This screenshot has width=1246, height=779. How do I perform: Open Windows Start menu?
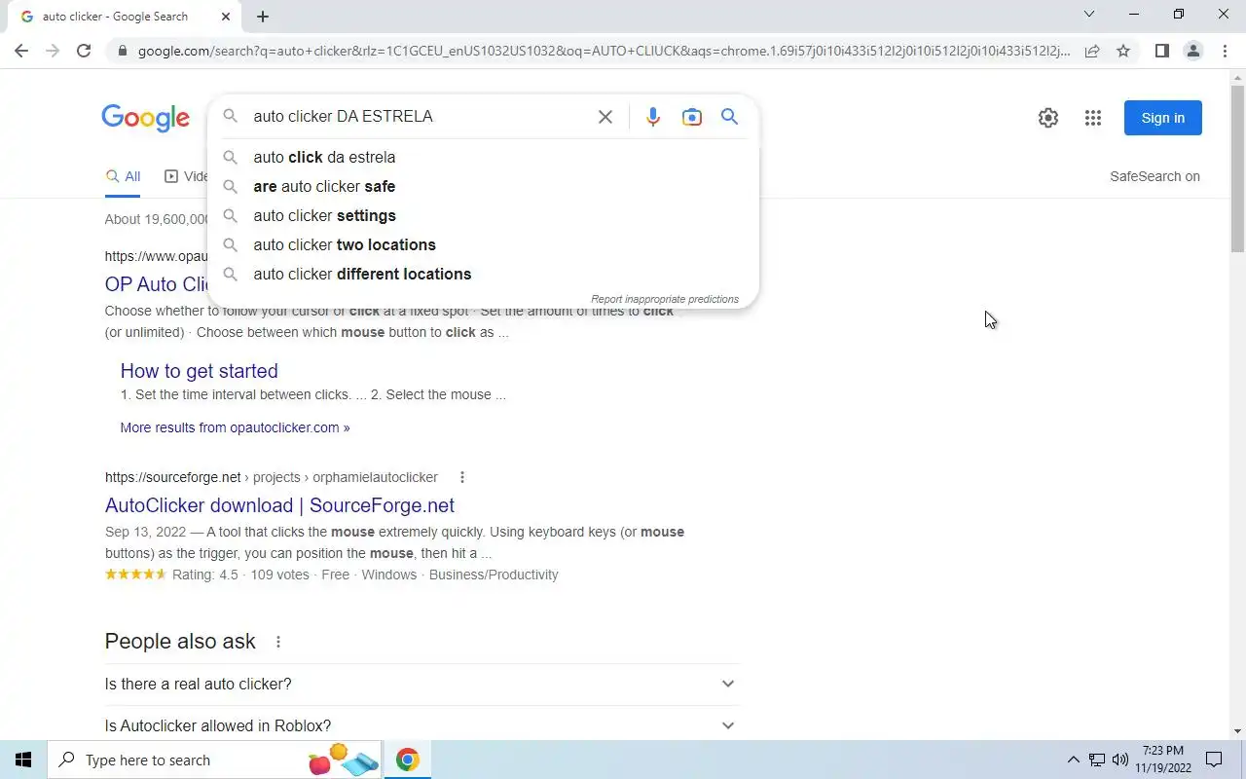point(23,760)
